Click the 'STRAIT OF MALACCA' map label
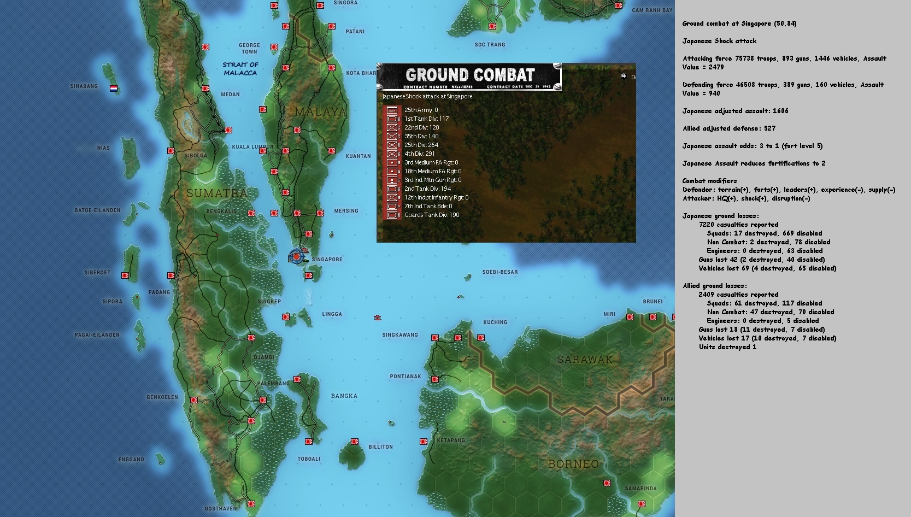 (240, 68)
